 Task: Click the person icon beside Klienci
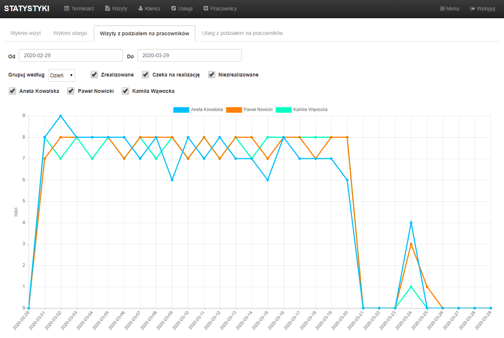[141, 9]
